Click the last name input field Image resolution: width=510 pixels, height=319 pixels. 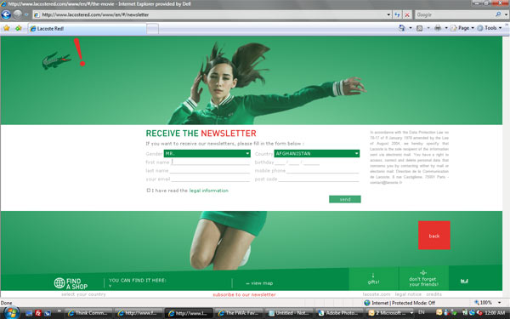coord(209,170)
